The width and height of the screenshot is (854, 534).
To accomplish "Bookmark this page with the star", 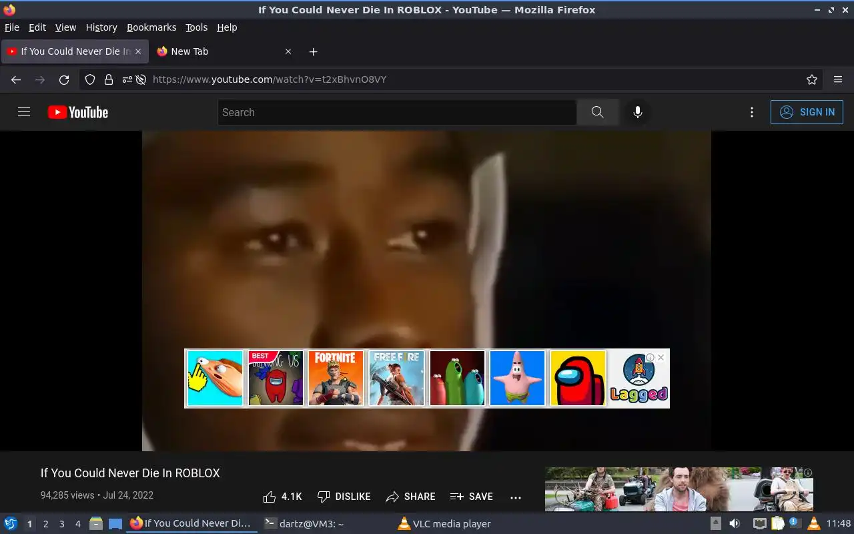I will [x=812, y=79].
